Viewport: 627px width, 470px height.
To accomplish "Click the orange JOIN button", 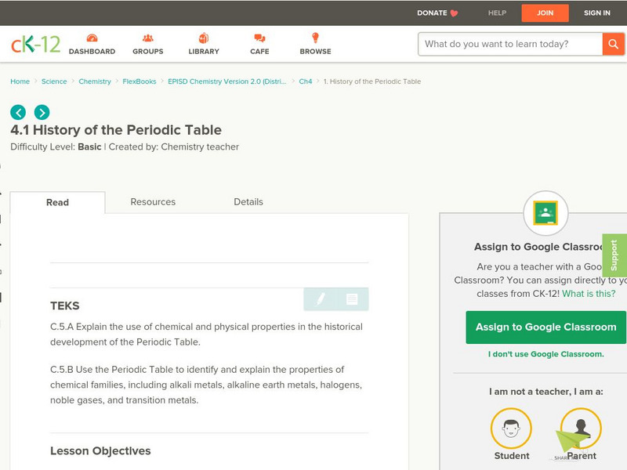I will coord(545,13).
